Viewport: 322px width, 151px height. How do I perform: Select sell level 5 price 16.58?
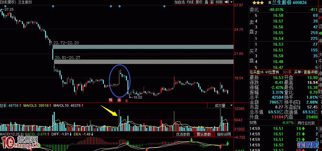(278, 15)
